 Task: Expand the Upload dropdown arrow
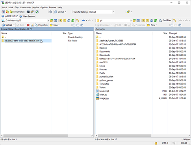coord(14,25)
